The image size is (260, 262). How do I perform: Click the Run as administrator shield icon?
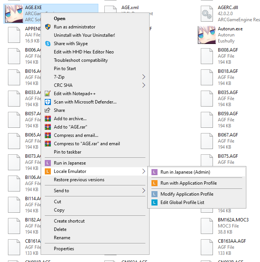coord(48,27)
